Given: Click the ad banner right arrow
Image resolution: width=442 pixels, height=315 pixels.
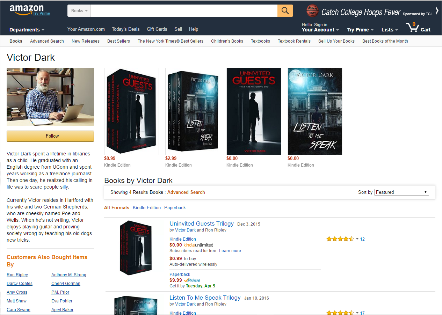Looking at the screenshot, I should (x=437, y=10).
